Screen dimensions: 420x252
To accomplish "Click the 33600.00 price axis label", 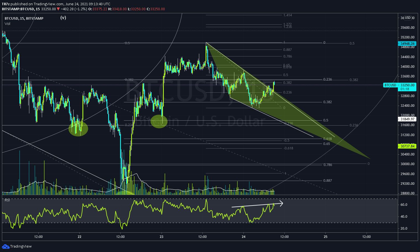I will pos(408,76).
